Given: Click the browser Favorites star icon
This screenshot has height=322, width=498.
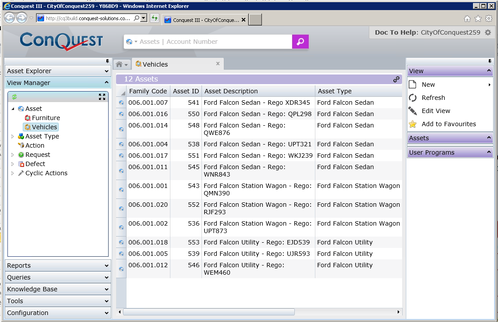Looking at the screenshot, I should pos(478,19).
